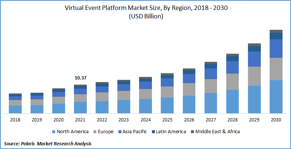This screenshot has height=149, width=291.
Task: Click the 2023 axis label
Action: pyautogui.click(x=124, y=120)
